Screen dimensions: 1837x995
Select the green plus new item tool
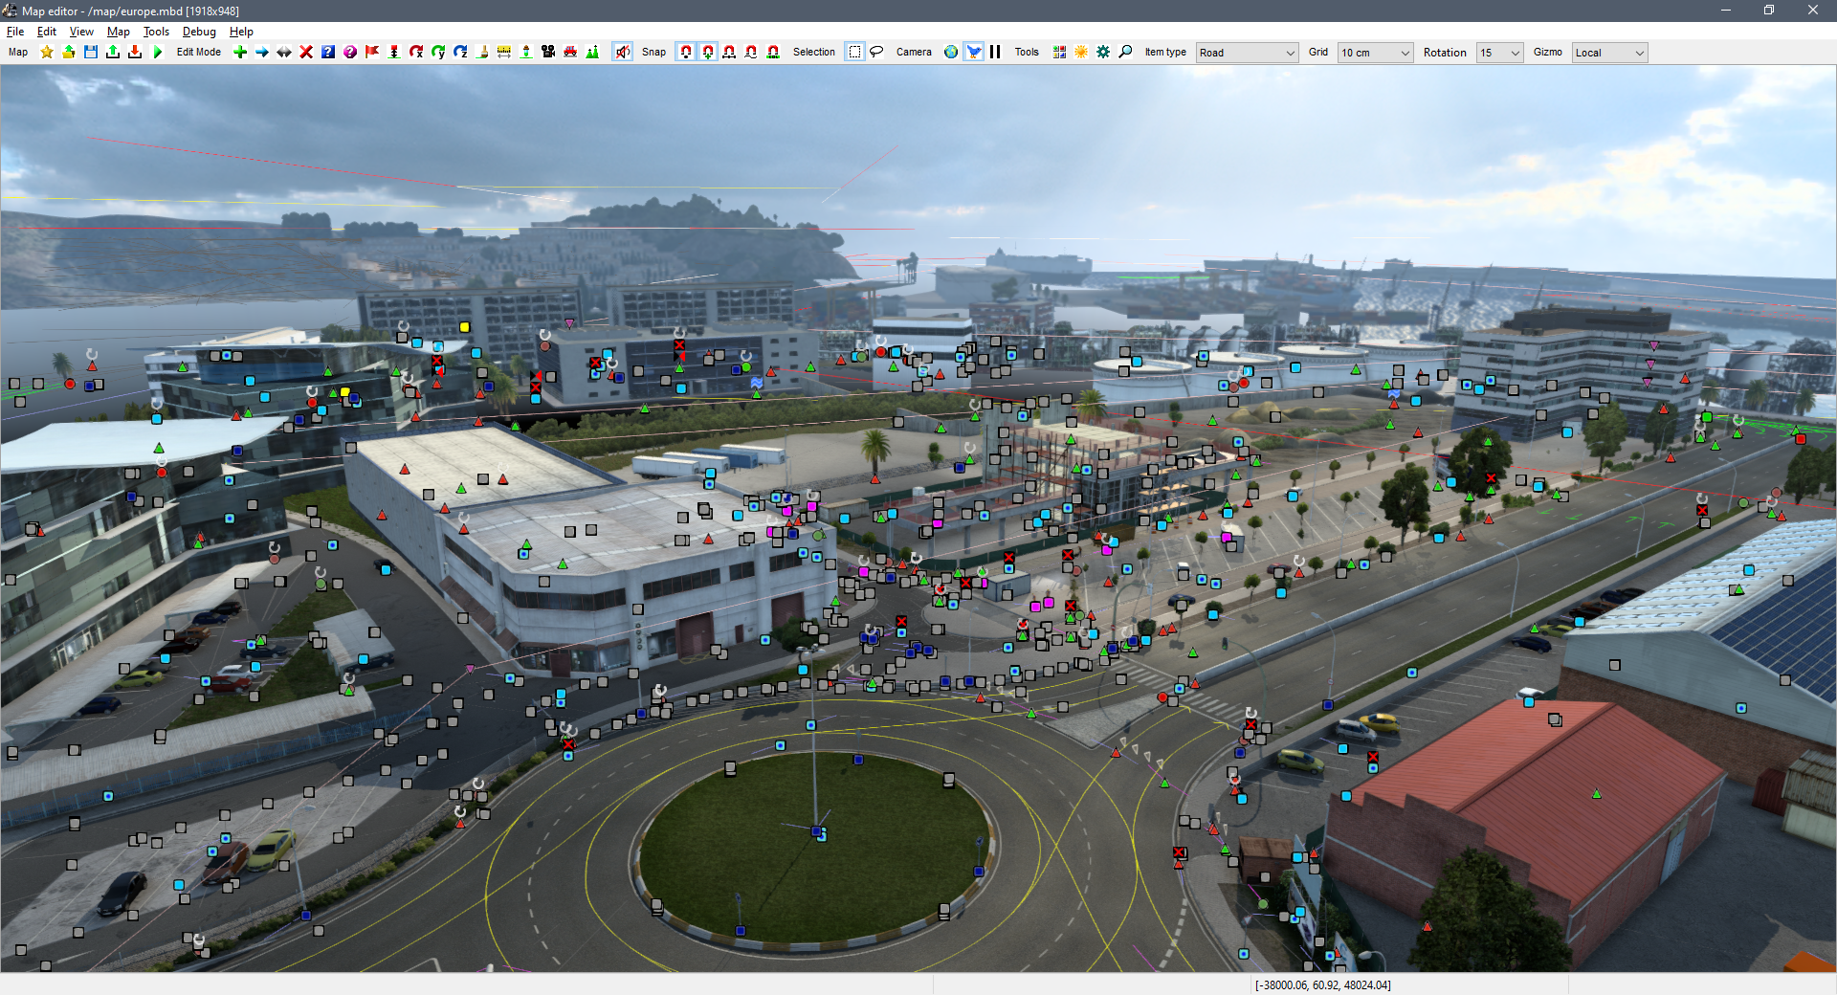pos(240,53)
